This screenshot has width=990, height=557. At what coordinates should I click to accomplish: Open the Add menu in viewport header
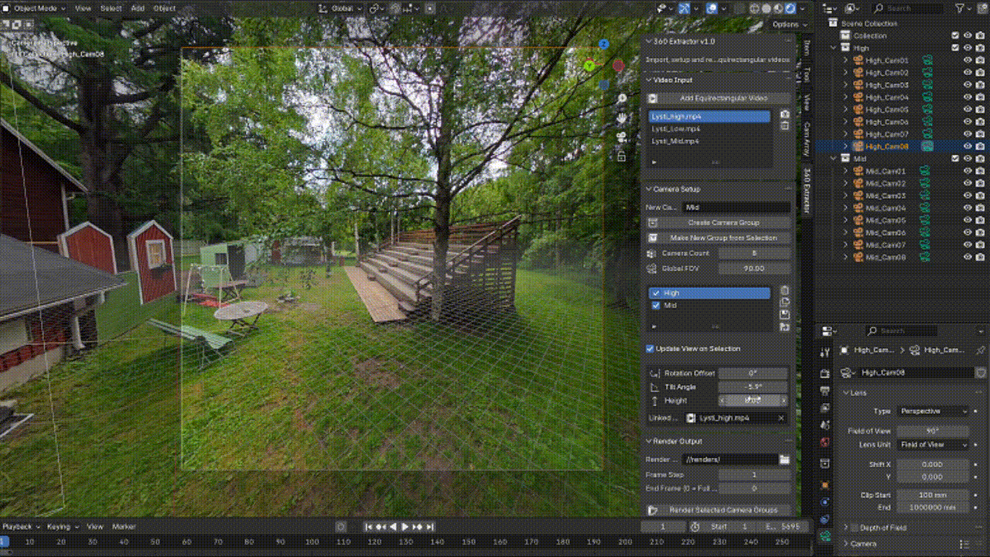[138, 9]
